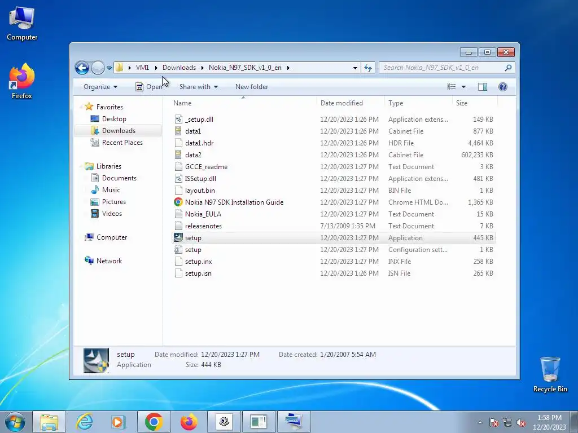Open Help with the question mark icon

point(503,87)
